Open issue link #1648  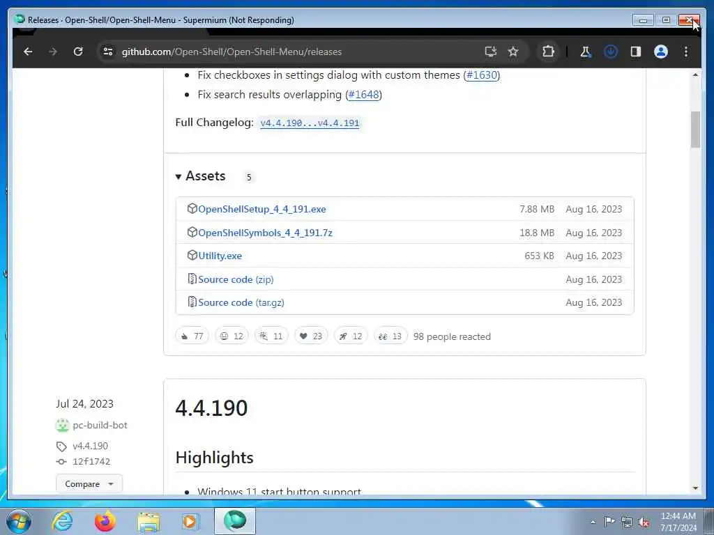(363, 95)
